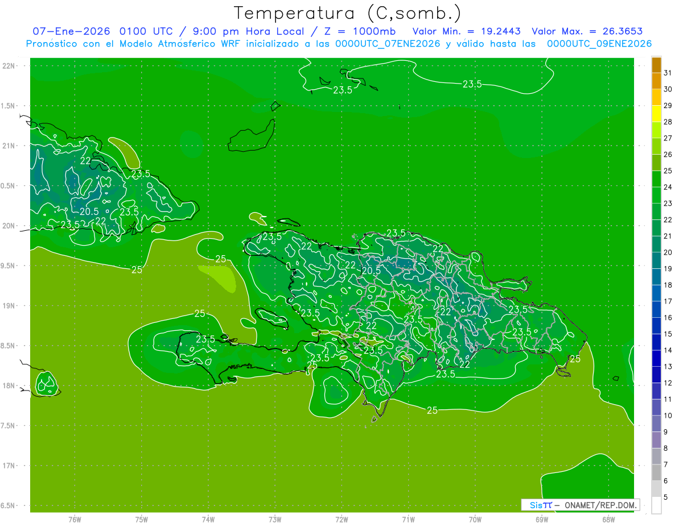Click the legend value label 5
The image size is (683, 527).
click(666, 497)
